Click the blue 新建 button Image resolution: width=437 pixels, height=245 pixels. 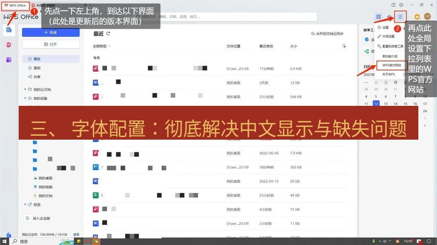(x=51, y=32)
